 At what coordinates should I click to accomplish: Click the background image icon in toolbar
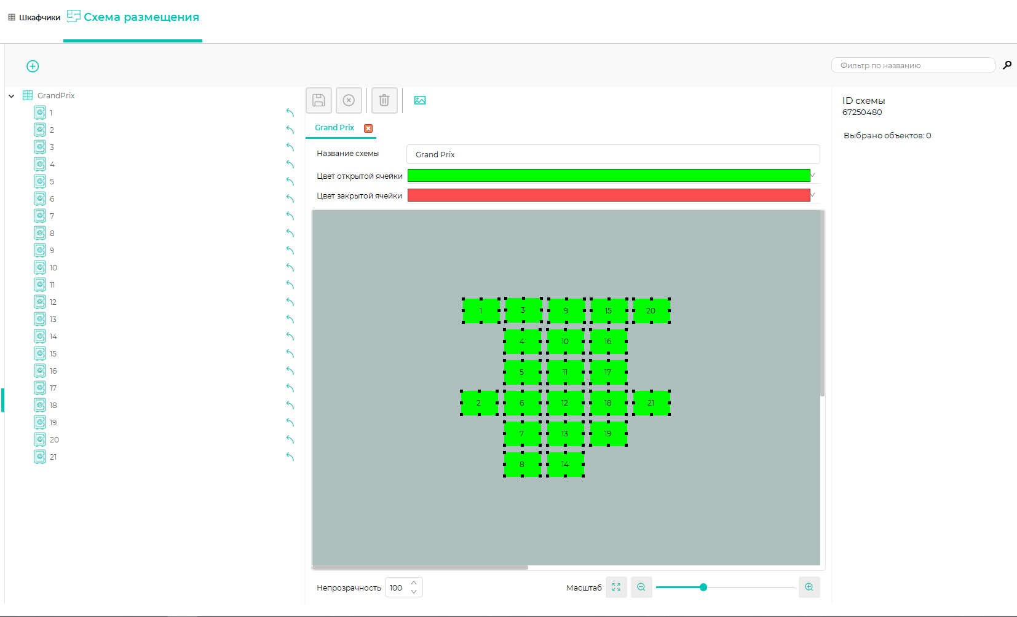(420, 100)
